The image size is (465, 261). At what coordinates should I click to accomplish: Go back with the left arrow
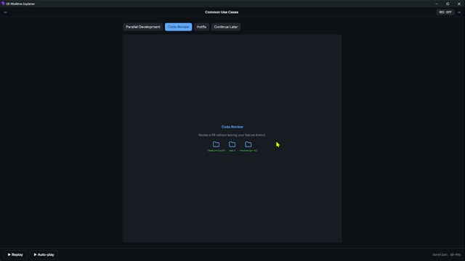pos(5,12)
